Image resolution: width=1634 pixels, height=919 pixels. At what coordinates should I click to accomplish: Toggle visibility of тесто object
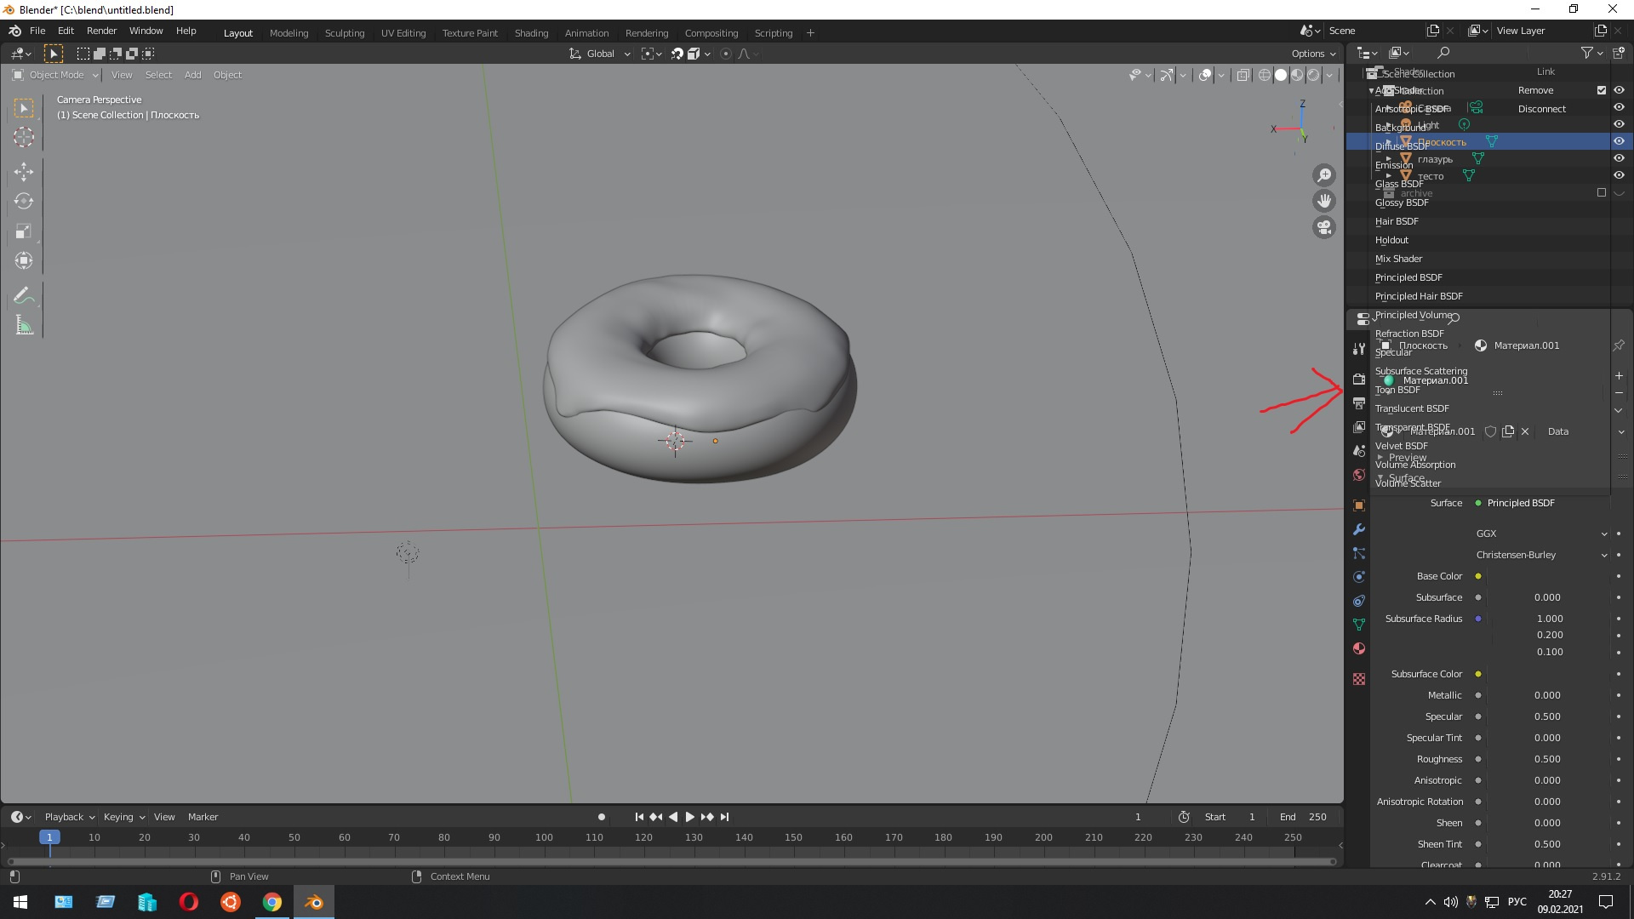(x=1619, y=175)
